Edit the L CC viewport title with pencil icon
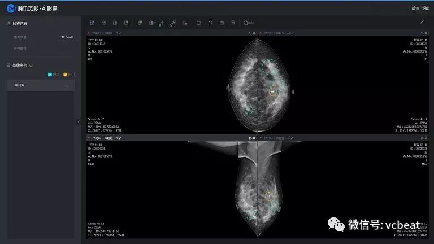Viewport: 434px width, 244px height. tap(292, 33)
